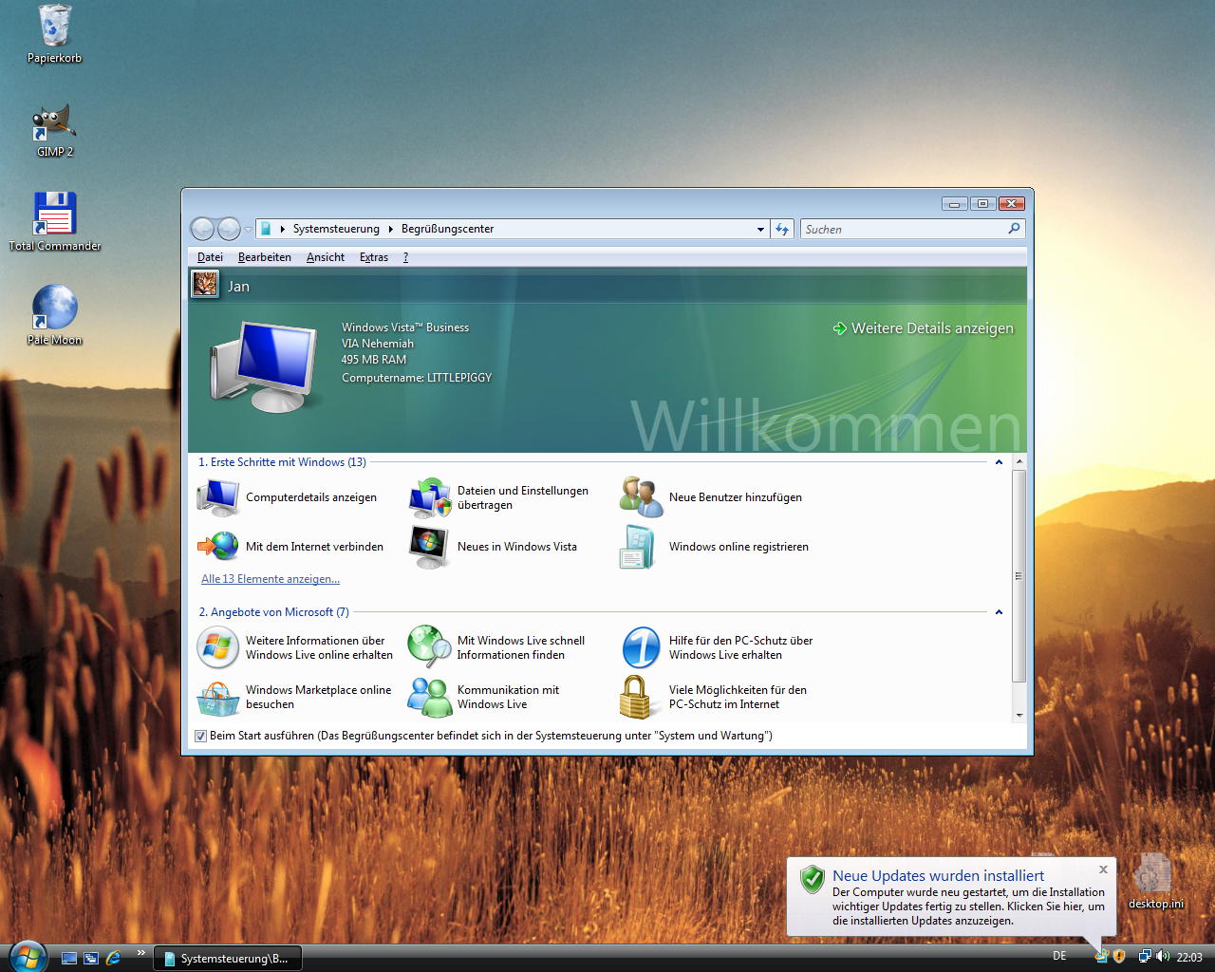Viewport: 1215px width, 972px height.
Task: Select Hilfe für den PC-Schutz icon
Action: (x=641, y=647)
